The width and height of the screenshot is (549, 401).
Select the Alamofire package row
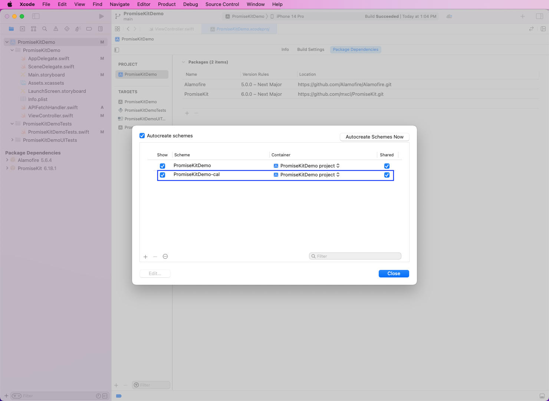[360, 84]
